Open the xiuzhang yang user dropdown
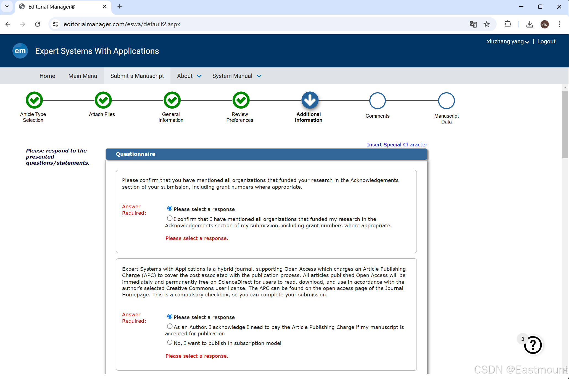This screenshot has height=379, width=569. (508, 42)
